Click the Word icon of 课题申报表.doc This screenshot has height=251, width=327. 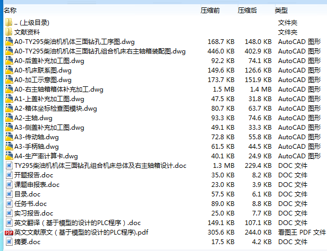click(9, 185)
